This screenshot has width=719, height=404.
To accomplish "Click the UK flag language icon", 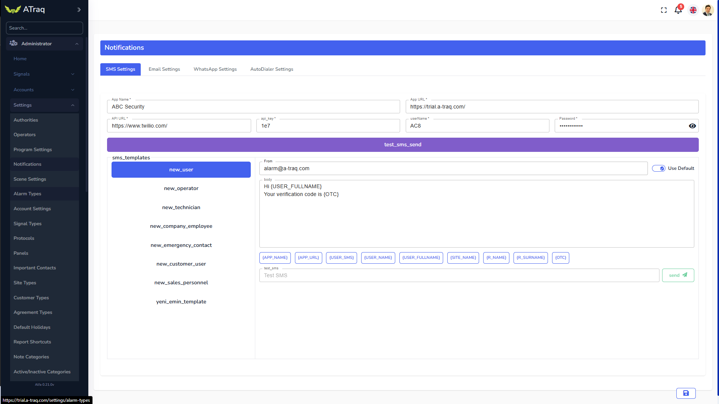I will click(693, 10).
